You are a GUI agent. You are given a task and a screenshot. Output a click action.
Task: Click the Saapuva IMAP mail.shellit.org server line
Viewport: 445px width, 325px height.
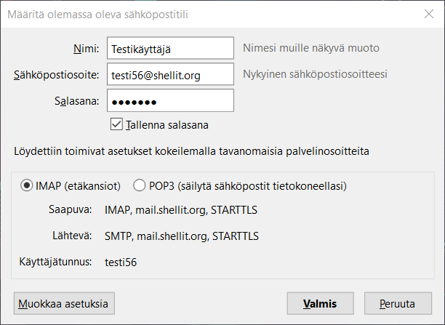coord(181,210)
